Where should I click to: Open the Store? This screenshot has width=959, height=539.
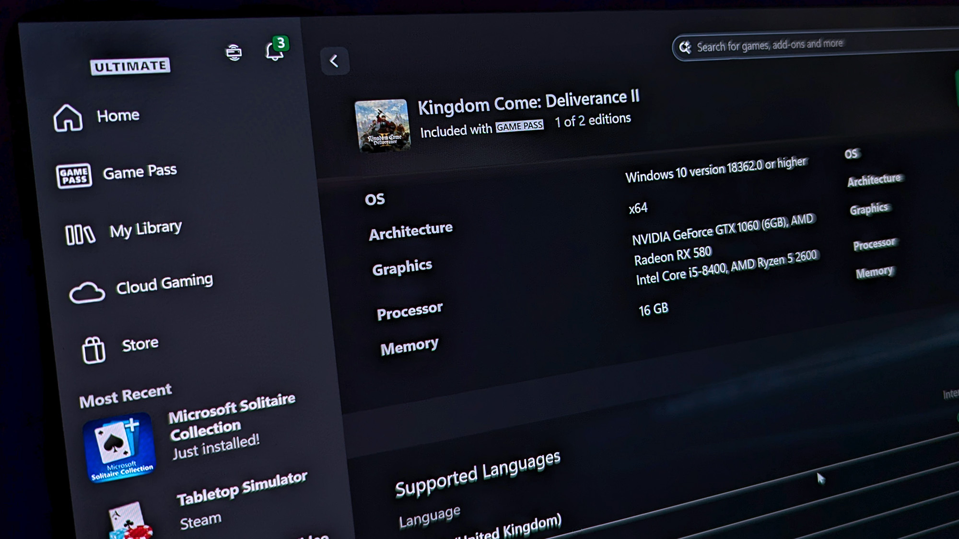coord(140,343)
